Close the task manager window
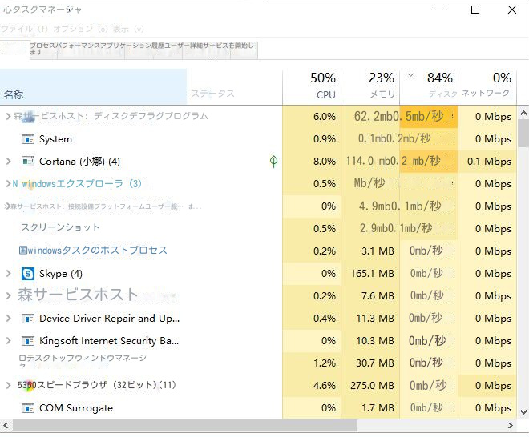The height and width of the screenshot is (437, 529). pyautogui.click(x=512, y=10)
